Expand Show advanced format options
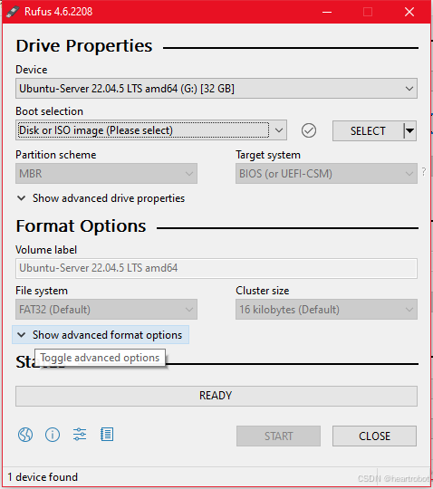The width and height of the screenshot is (433, 489). 101,335
